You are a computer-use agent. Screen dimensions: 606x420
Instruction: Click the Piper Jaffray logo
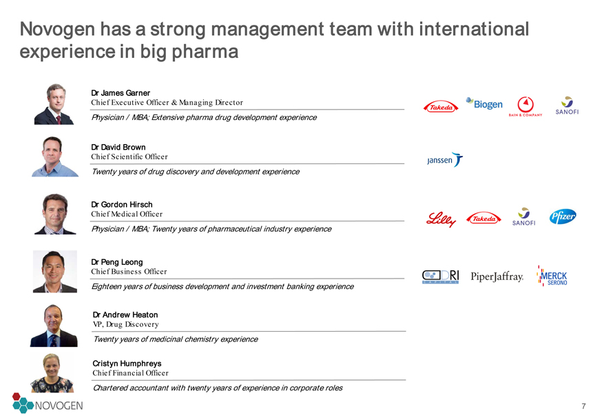[x=497, y=277]
